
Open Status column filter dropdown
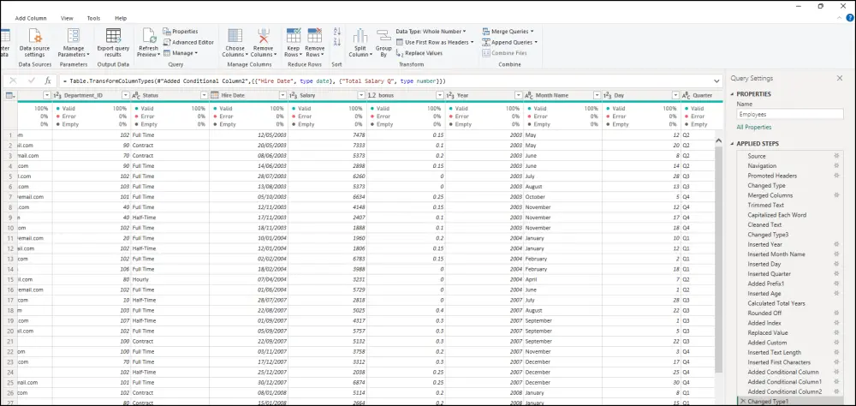click(205, 95)
